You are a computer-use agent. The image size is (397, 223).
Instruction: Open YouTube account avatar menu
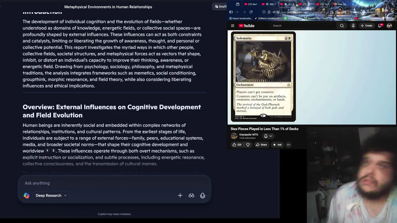pos(389,26)
